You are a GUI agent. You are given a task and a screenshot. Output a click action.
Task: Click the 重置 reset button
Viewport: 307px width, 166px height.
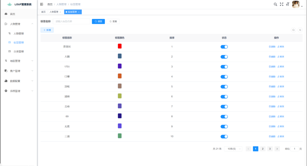pyautogui.click(x=113, y=21)
